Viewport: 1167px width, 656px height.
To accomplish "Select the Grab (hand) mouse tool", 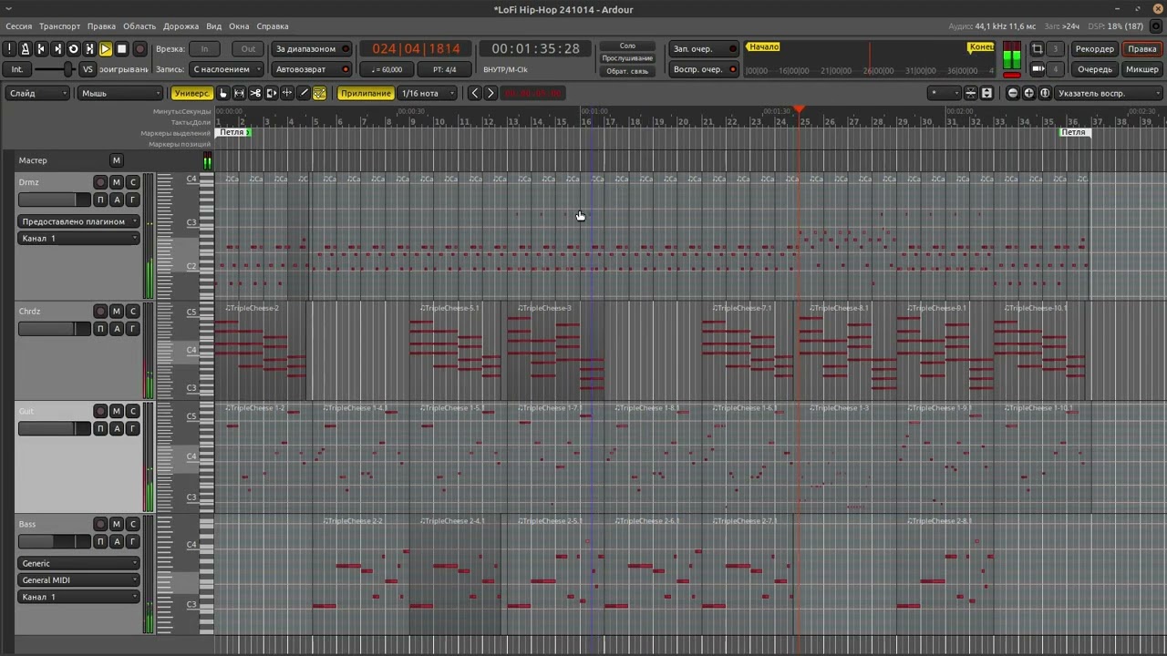I will (x=223, y=93).
